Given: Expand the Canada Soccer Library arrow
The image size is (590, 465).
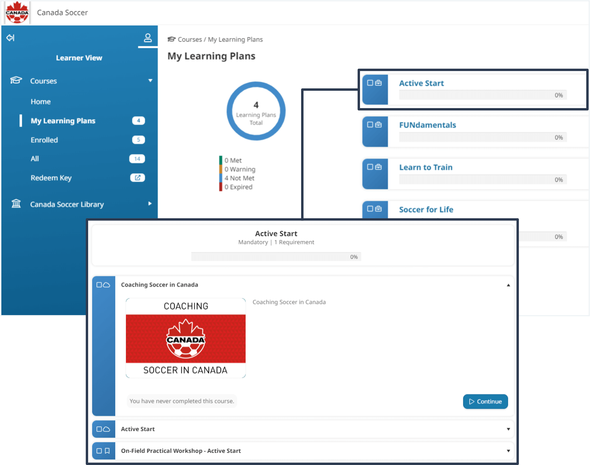Looking at the screenshot, I should pyautogui.click(x=150, y=204).
